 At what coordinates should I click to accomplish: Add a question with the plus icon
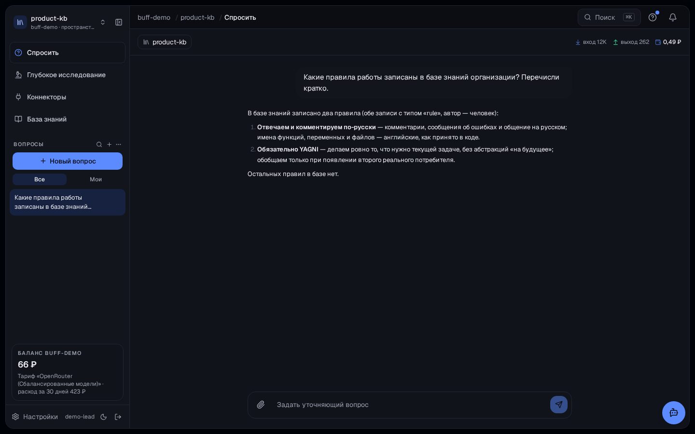(109, 144)
